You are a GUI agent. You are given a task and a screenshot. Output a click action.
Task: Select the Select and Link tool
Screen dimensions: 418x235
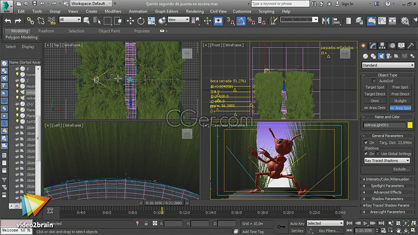point(30,20)
